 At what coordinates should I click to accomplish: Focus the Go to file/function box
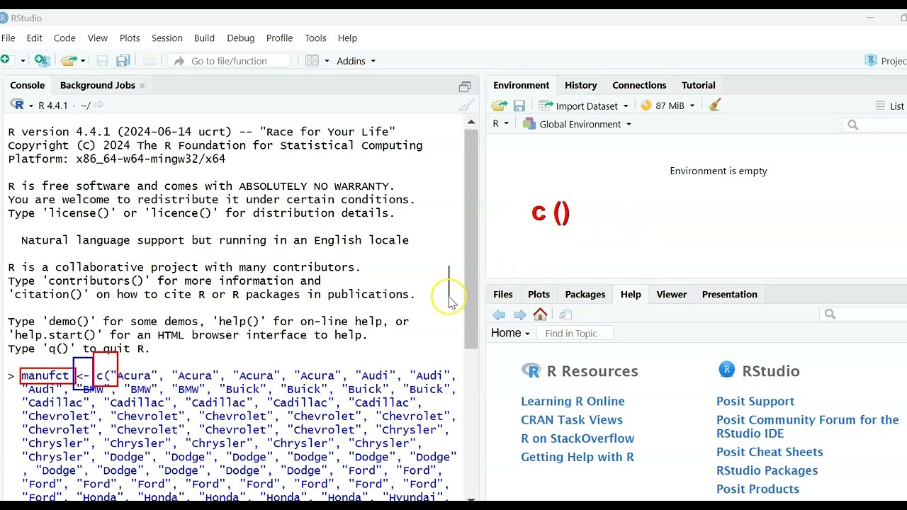tap(230, 61)
